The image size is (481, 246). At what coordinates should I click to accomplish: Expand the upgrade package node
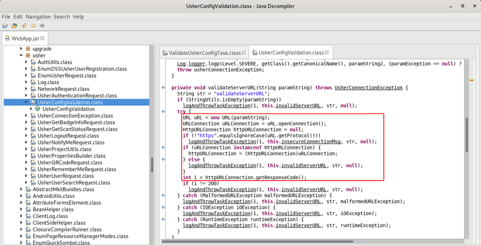tap(21, 49)
